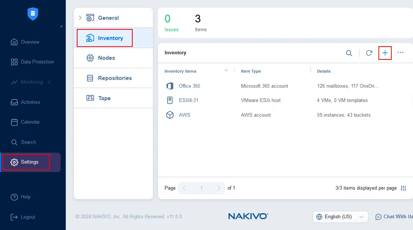Click the 3 Items counter
The width and height of the screenshot is (413, 230).
(x=201, y=23)
